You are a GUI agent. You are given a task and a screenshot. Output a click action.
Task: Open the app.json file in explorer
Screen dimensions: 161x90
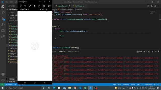[x=13, y=53]
